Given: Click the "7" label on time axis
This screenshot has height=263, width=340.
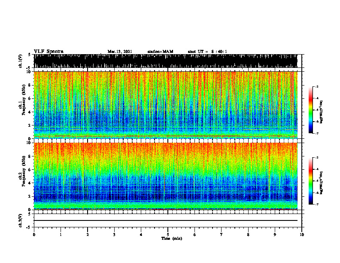Looking at the screenshot, I should coord(222,235).
